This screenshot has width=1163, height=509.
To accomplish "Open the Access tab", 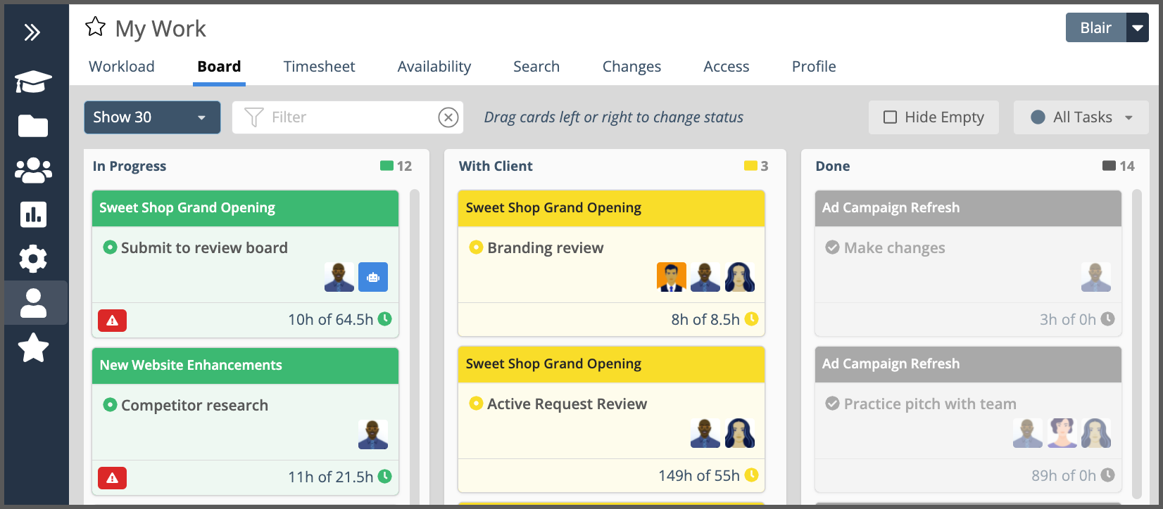I will 727,67.
